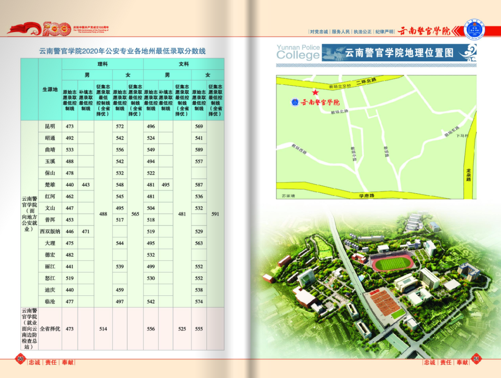501x378 pixels.
Task: Click the 下马村 label on the map
Action: coord(463,136)
